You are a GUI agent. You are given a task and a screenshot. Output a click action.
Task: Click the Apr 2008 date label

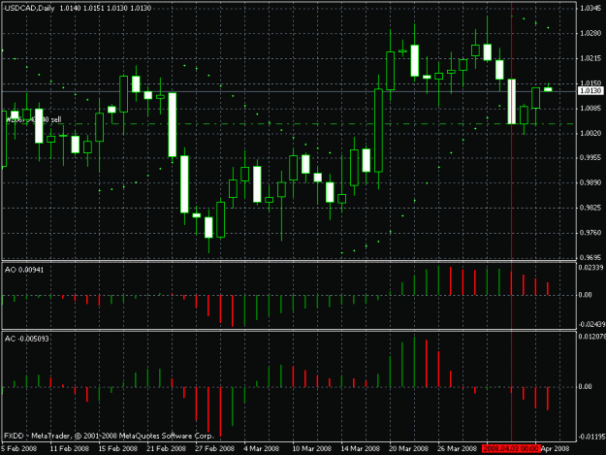[556, 449]
